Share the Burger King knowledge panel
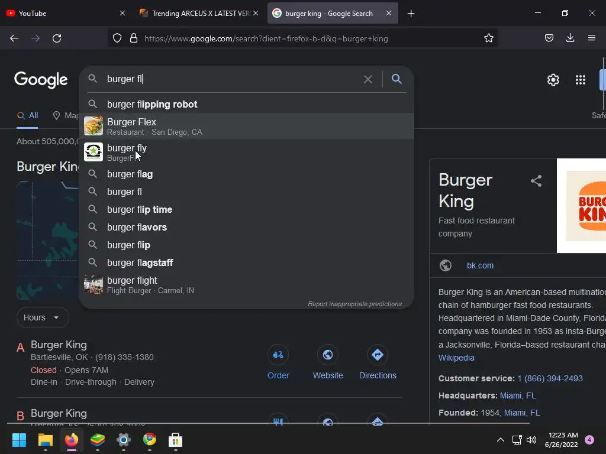The height and width of the screenshot is (454, 606). (536, 181)
